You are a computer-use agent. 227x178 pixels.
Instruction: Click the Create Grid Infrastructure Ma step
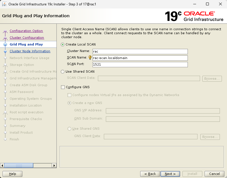33,71
